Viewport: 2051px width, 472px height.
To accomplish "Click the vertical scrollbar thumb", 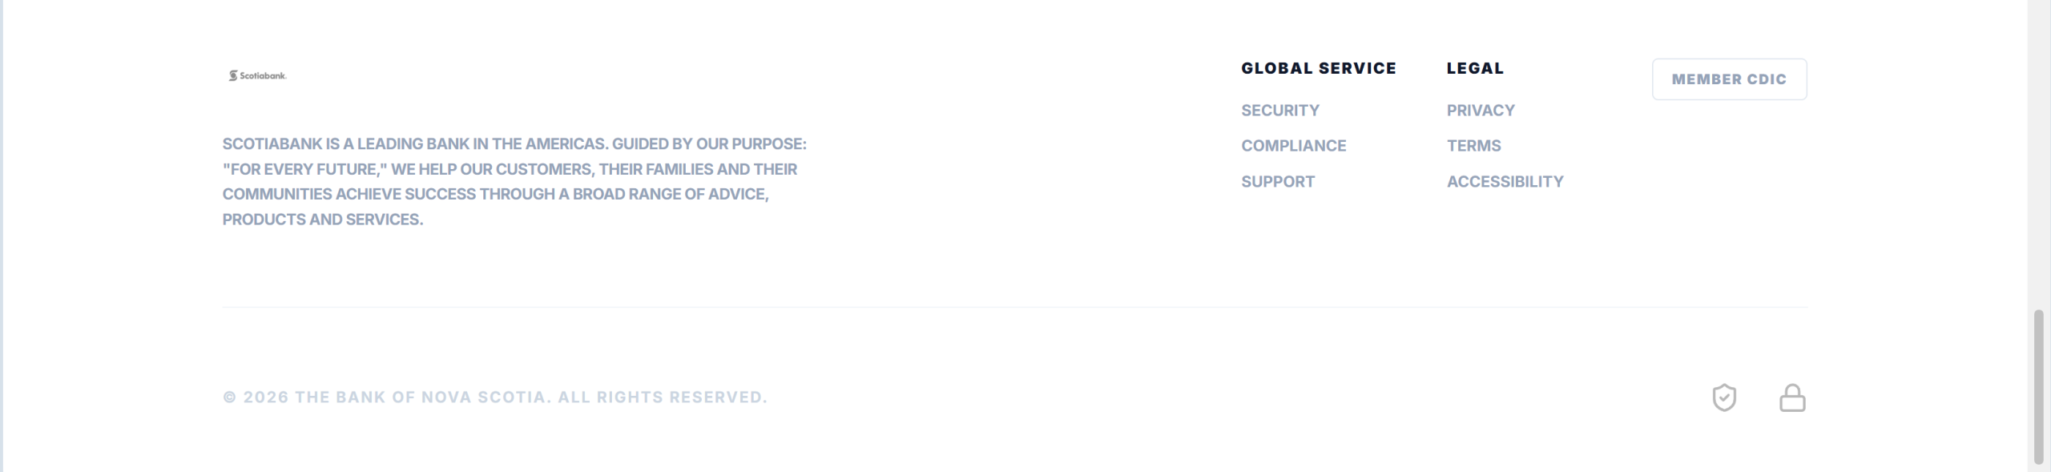I will point(2038,386).
